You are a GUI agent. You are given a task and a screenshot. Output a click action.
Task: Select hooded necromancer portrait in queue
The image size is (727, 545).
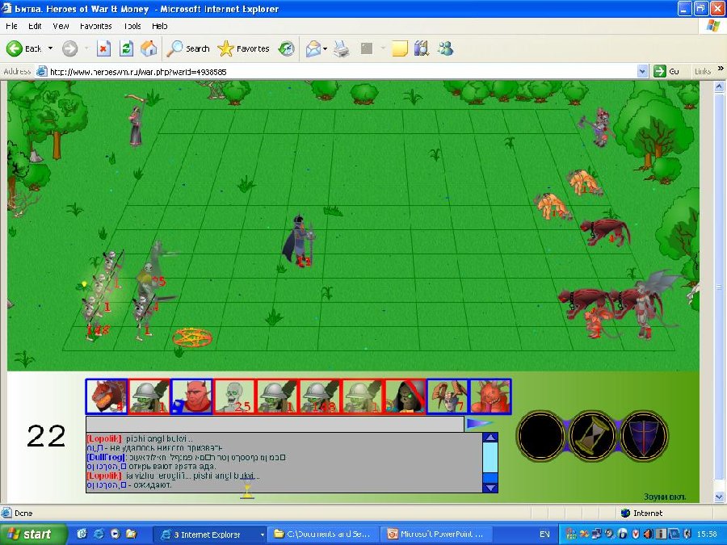coord(406,396)
